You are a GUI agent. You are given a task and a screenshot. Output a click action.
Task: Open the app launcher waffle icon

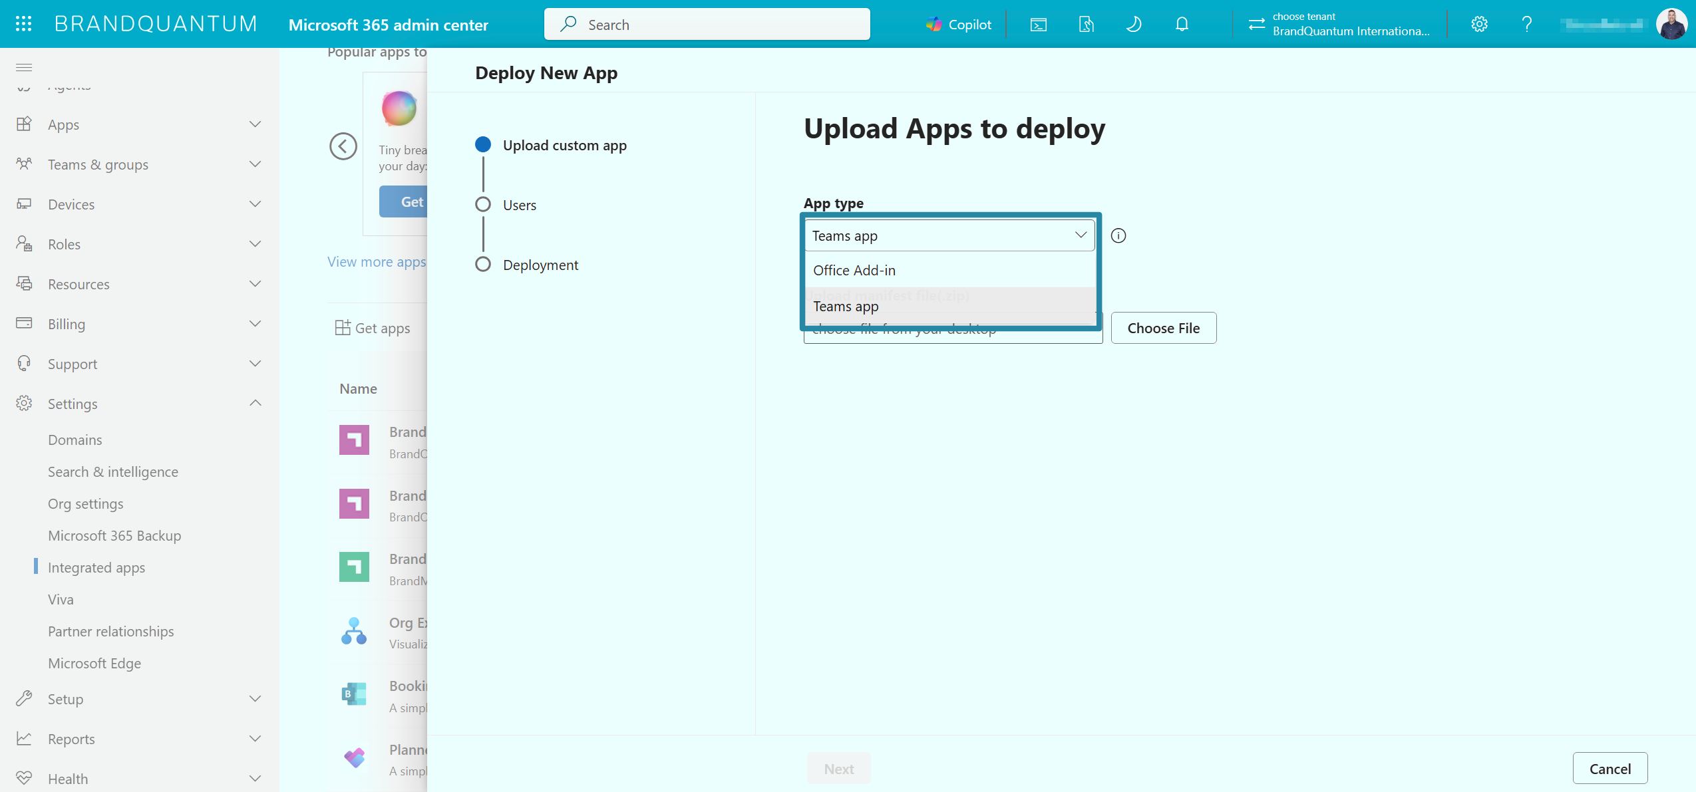[x=23, y=24]
